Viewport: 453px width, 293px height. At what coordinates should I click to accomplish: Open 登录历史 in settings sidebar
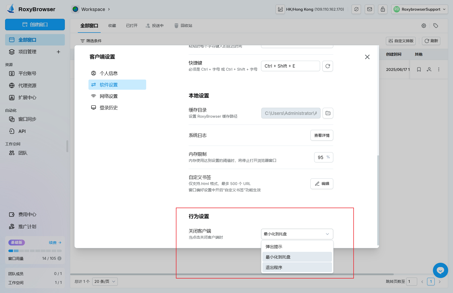point(109,107)
